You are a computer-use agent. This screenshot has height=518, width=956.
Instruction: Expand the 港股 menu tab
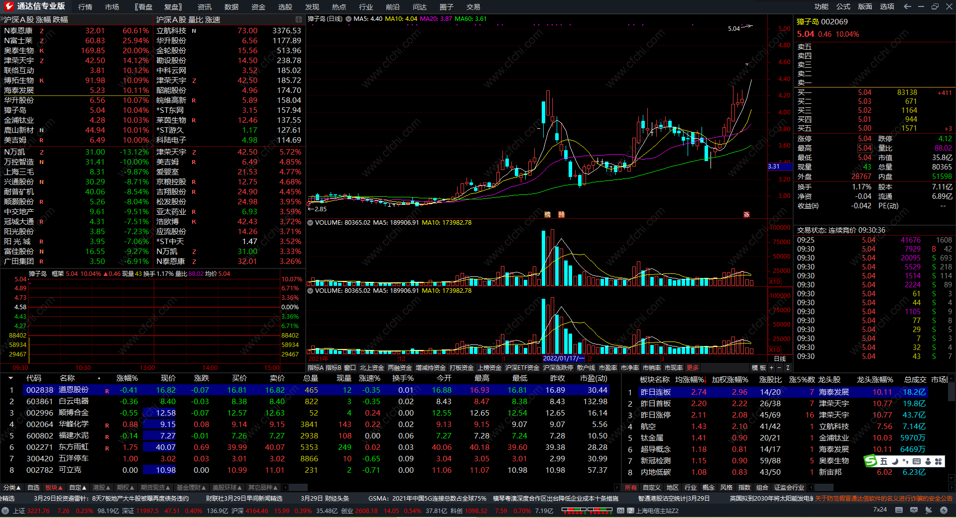102,488
